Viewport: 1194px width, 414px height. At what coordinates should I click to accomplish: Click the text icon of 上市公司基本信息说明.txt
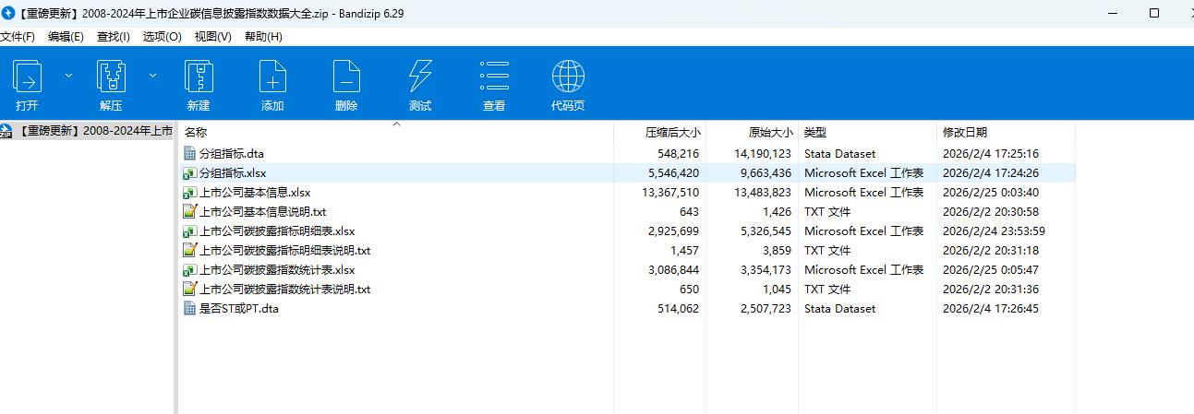click(190, 211)
